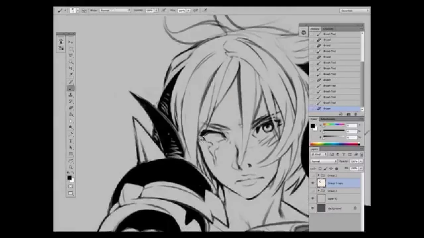Show the Group 3 layer group

tap(312, 191)
